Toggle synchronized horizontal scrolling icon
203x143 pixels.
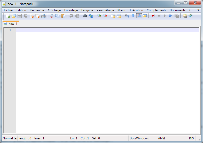119,16
